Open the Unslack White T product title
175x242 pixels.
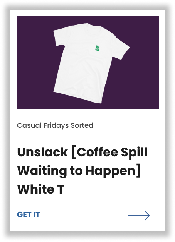tap(82, 170)
